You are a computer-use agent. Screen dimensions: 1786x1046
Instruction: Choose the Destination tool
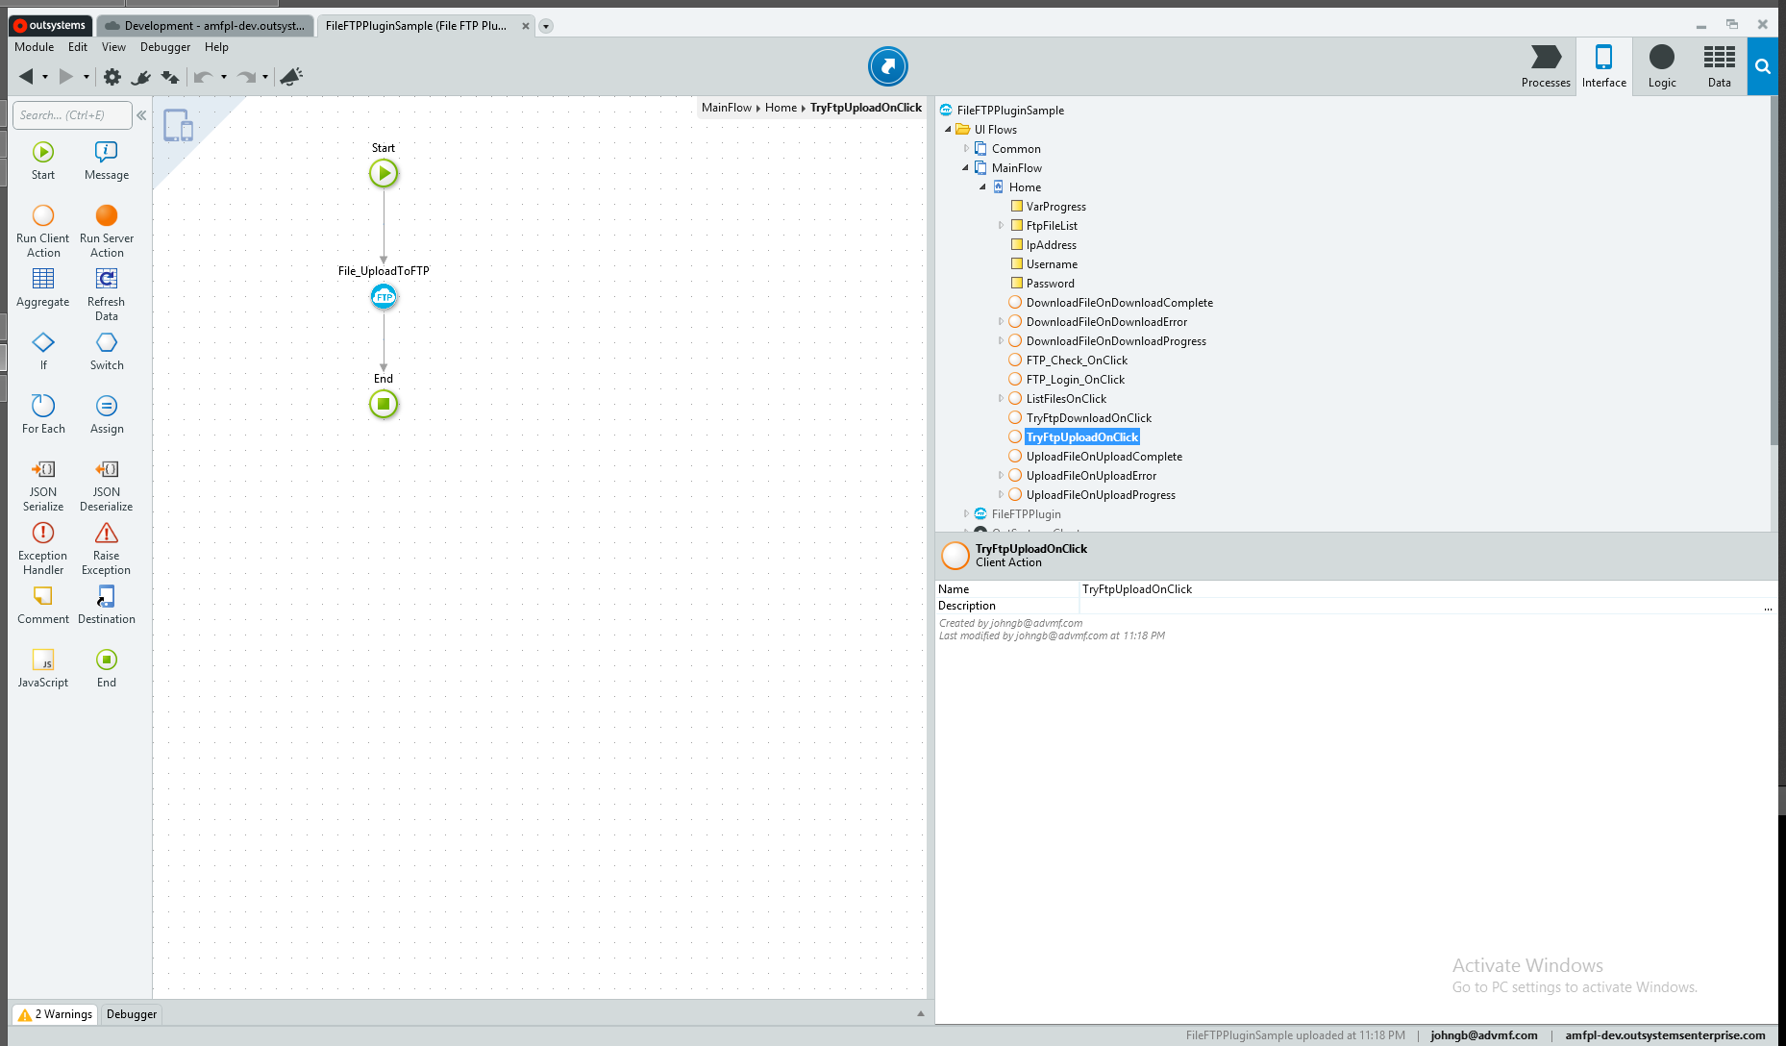(x=107, y=605)
